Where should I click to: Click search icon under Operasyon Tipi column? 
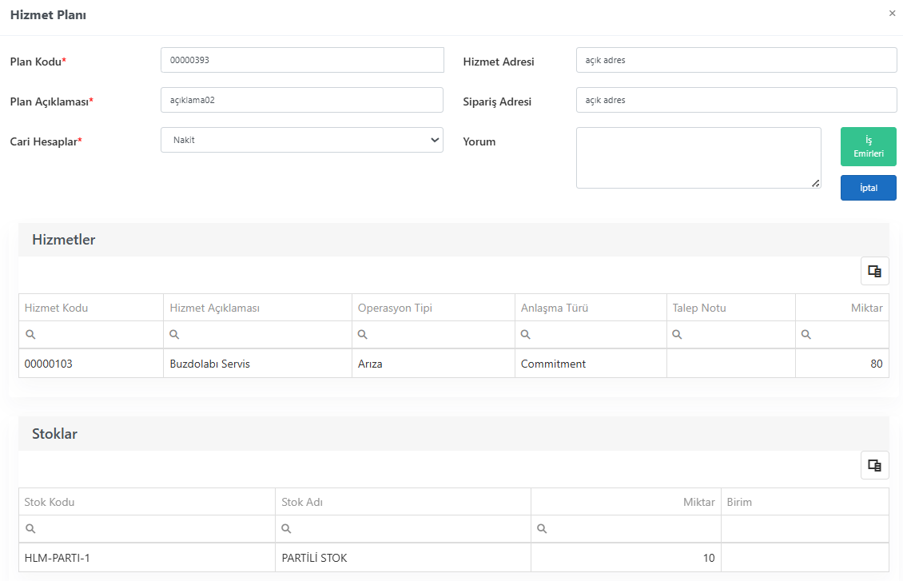click(x=362, y=335)
